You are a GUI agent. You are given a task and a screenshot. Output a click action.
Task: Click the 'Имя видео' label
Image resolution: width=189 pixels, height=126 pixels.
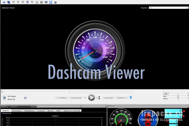(12, 96)
